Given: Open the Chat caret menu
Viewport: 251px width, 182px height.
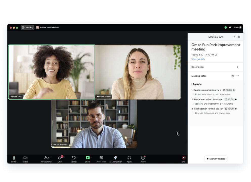Looking at the screenshot, I should (x=64, y=157).
